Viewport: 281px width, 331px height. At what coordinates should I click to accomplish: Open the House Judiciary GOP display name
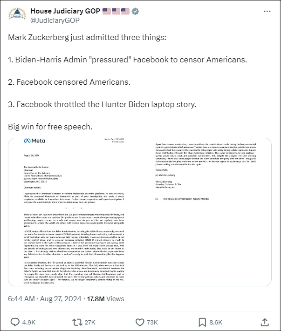(64, 11)
